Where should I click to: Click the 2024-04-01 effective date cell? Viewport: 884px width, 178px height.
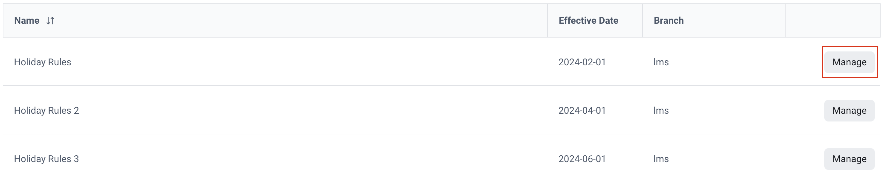pyautogui.click(x=582, y=110)
